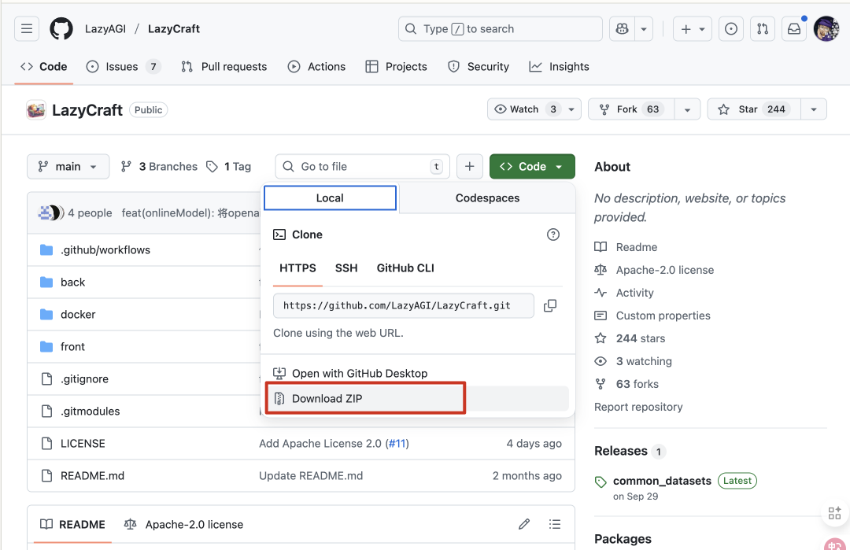The height and width of the screenshot is (550, 850).
Task: Click Download ZIP
Action: 327,399
